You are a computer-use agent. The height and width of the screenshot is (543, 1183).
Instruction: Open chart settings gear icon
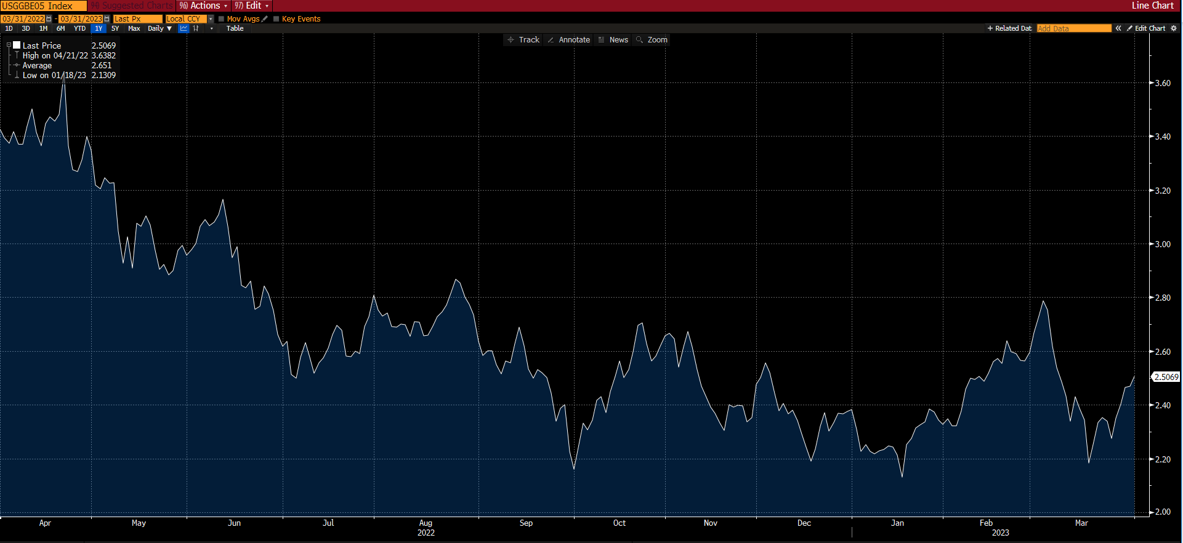tap(1173, 28)
